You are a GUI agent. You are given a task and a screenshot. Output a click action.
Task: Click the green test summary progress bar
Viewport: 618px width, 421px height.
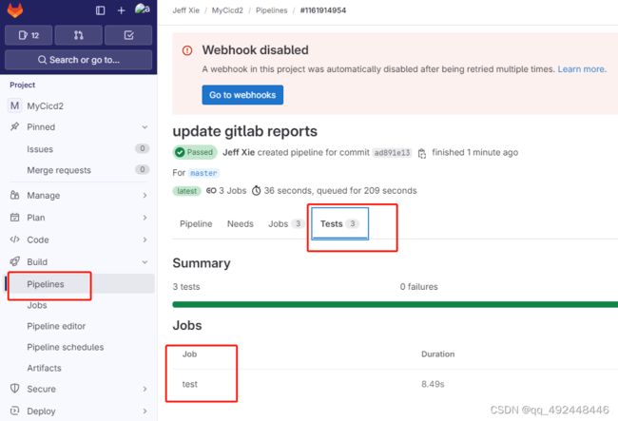tap(395, 304)
